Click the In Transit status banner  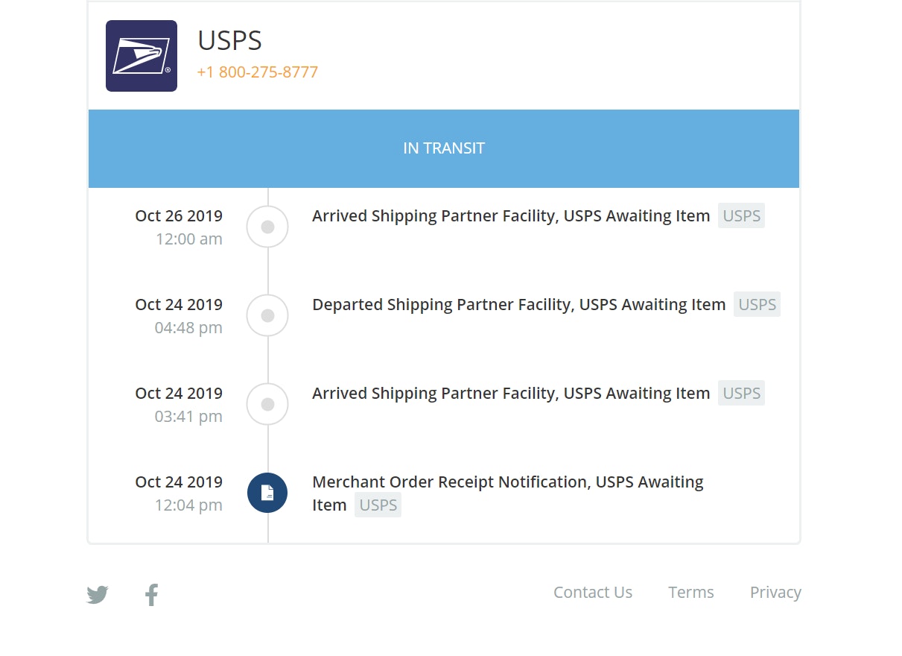point(444,148)
